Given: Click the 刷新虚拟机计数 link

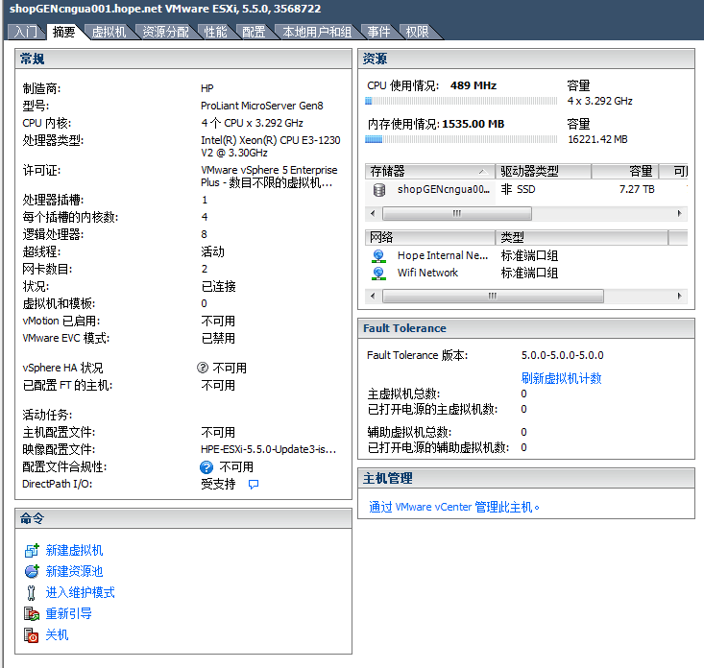Looking at the screenshot, I should pos(561,378).
